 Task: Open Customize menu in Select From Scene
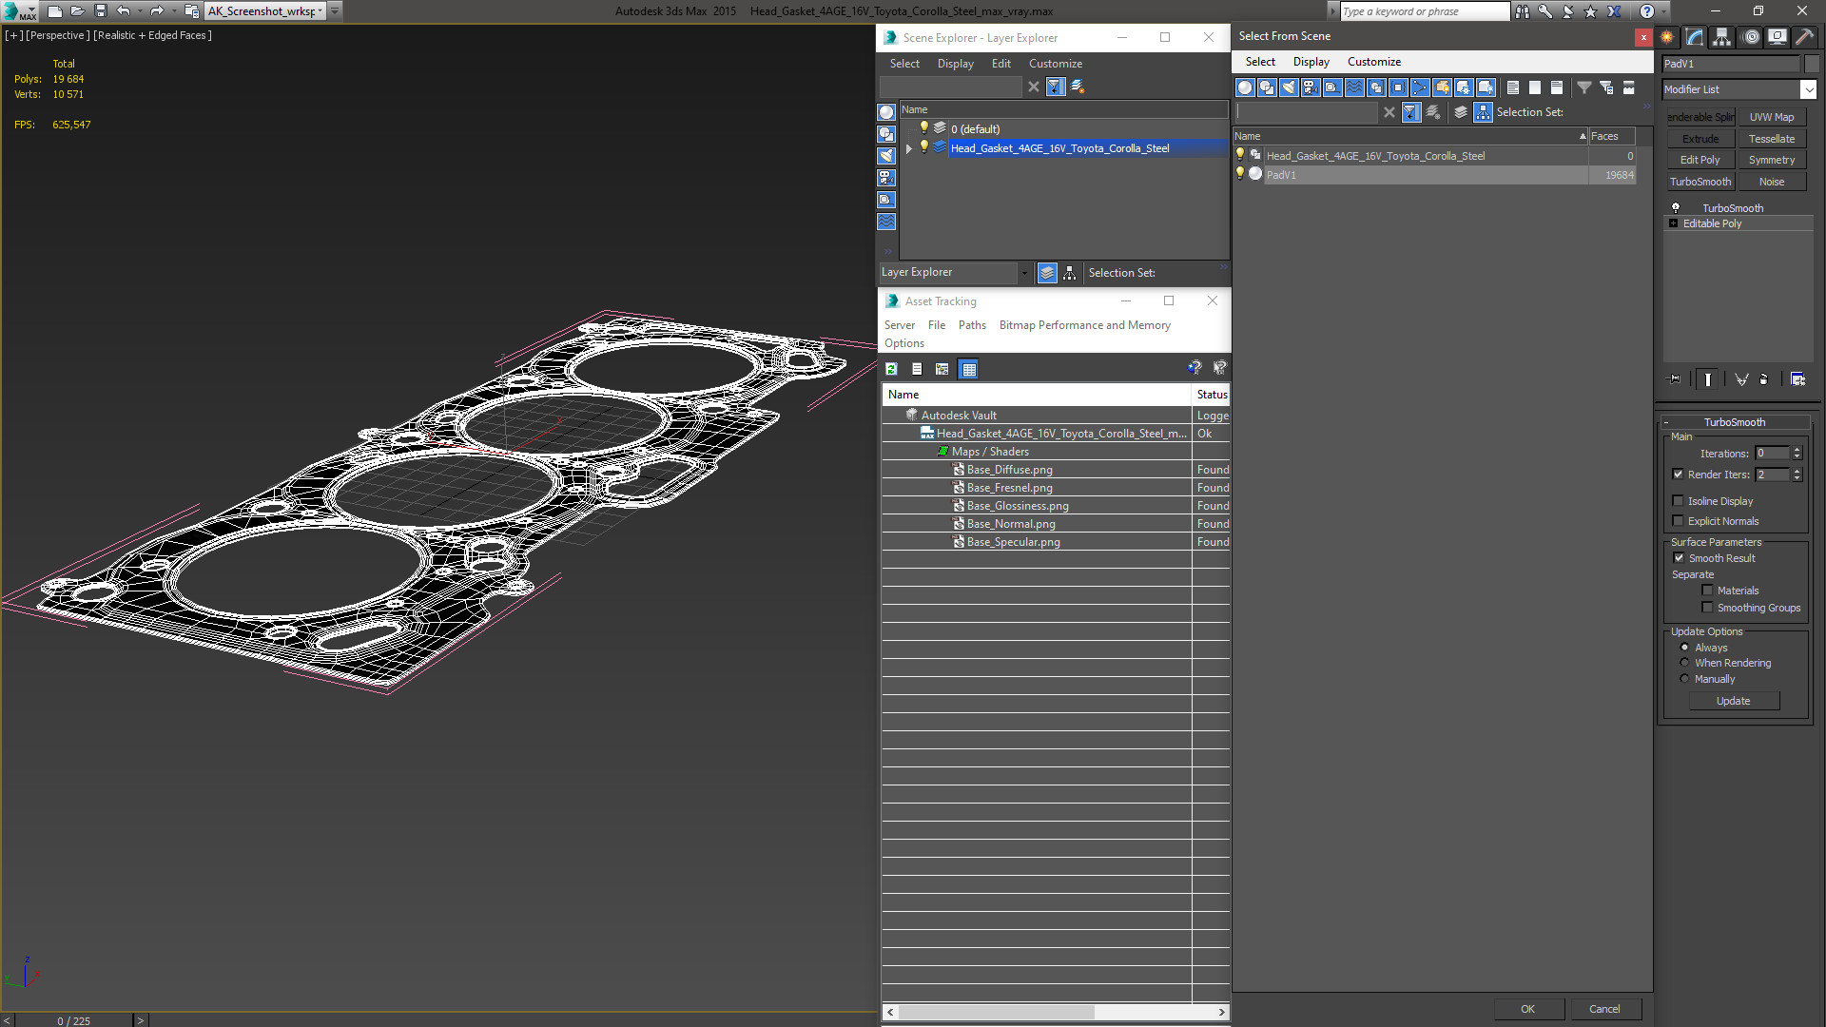pyautogui.click(x=1373, y=62)
